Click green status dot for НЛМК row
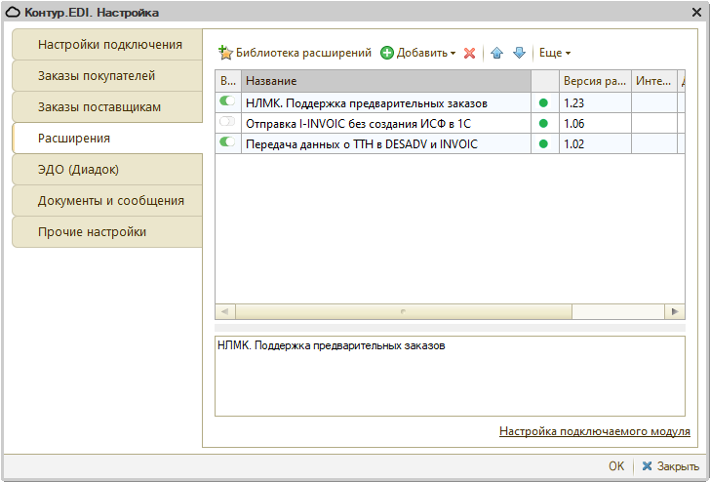 click(543, 102)
